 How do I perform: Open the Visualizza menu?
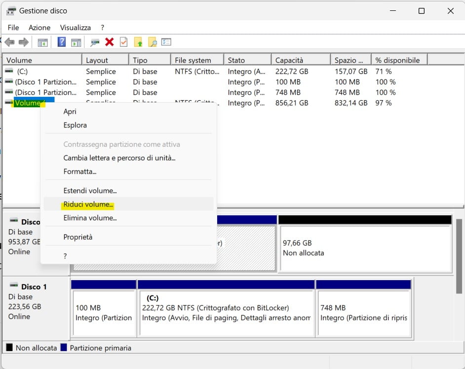pyautogui.click(x=76, y=28)
